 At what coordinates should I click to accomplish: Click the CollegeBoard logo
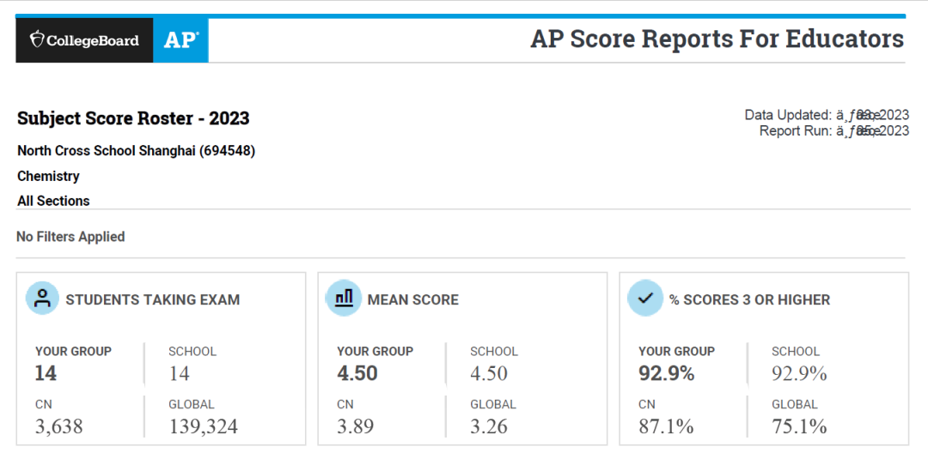84,40
